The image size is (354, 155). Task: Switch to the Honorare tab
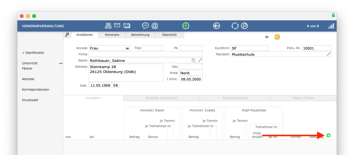tap(112, 35)
